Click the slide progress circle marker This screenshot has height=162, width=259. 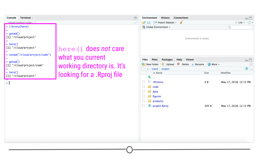pyautogui.click(x=129, y=150)
